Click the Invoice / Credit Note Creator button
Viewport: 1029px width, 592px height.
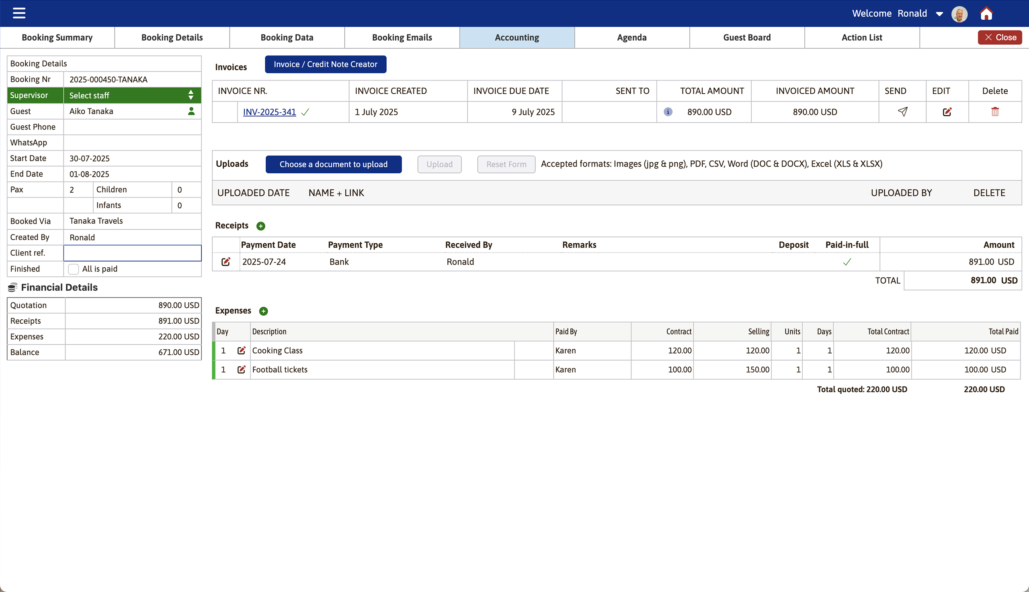[x=326, y=64]
